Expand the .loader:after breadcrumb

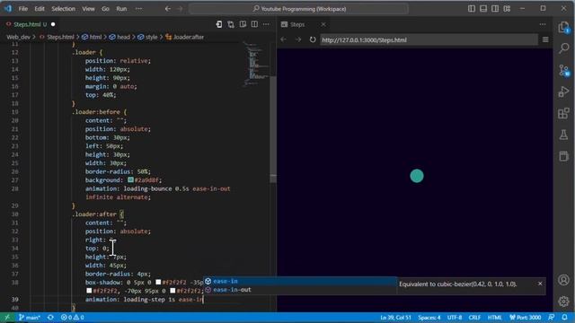click(x=188, y=37)
